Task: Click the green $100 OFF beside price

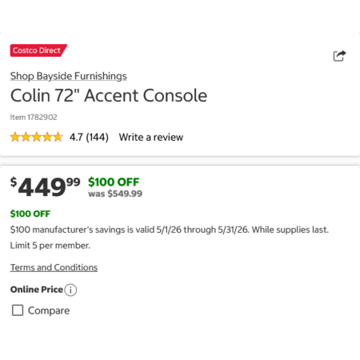Action: pos(114,182)
